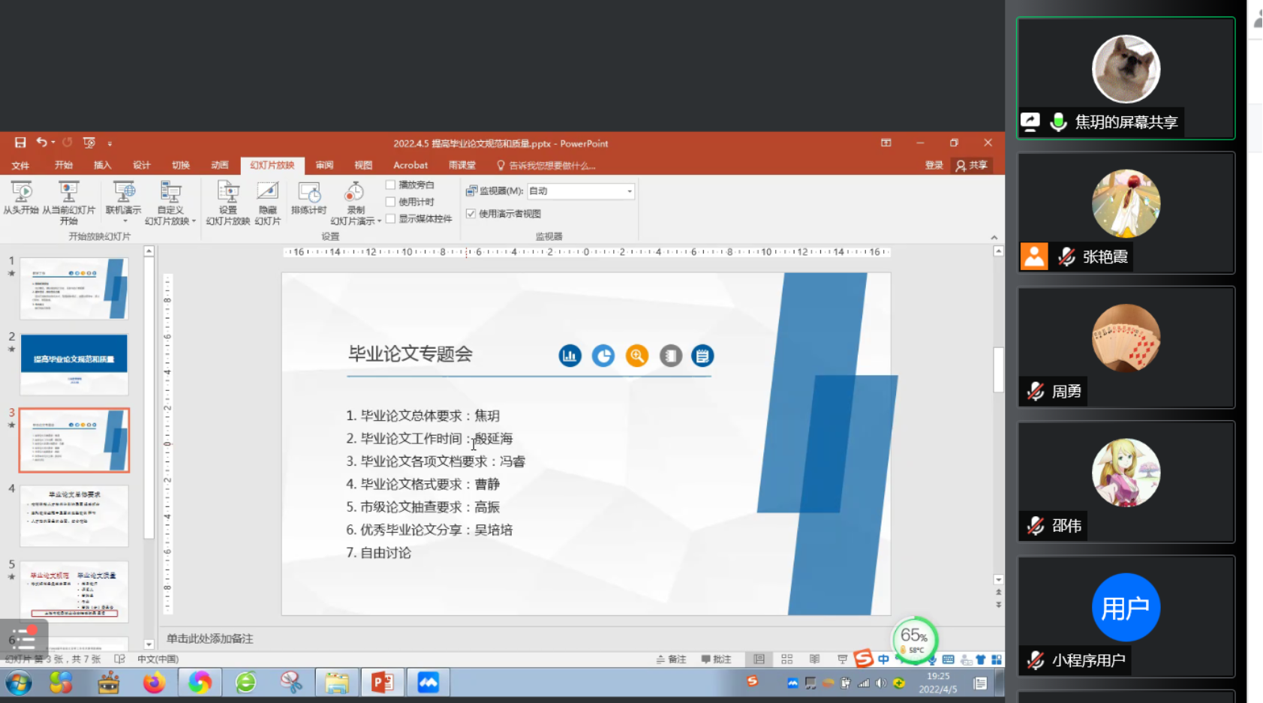Launch Sogou input icon in system tray

pyautogui.click(x=753, y=683)
